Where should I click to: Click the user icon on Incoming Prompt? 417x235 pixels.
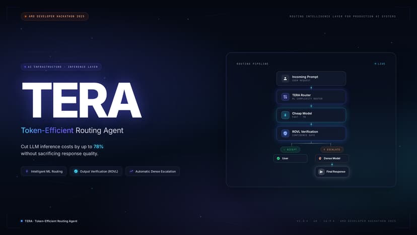[285, 79]
